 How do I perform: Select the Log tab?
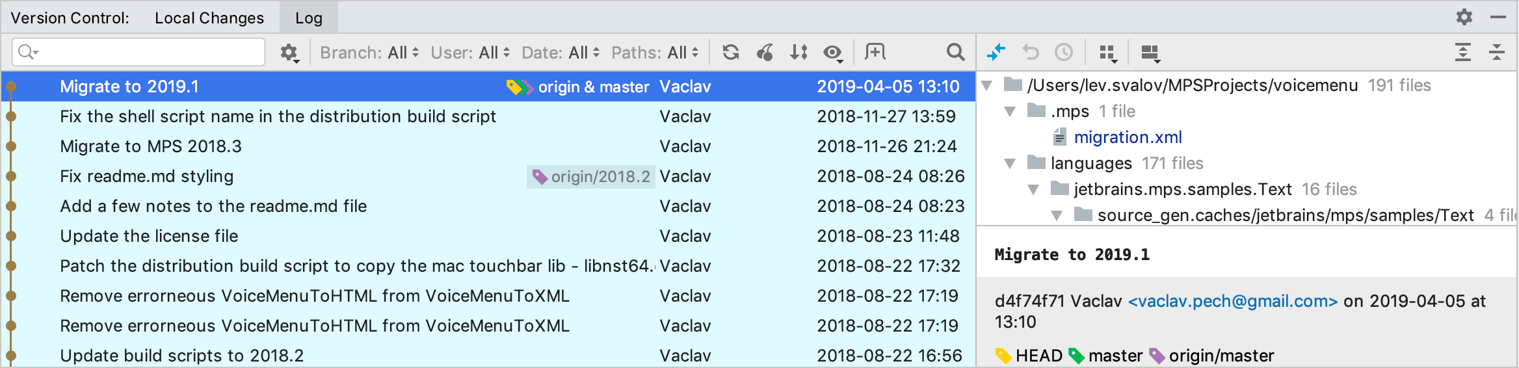point(308,18)
